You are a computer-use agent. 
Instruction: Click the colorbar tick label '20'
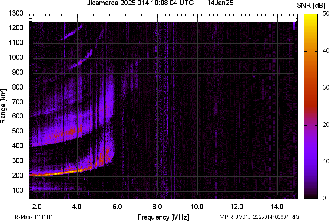pyautogui.click(x=326, y=125)
